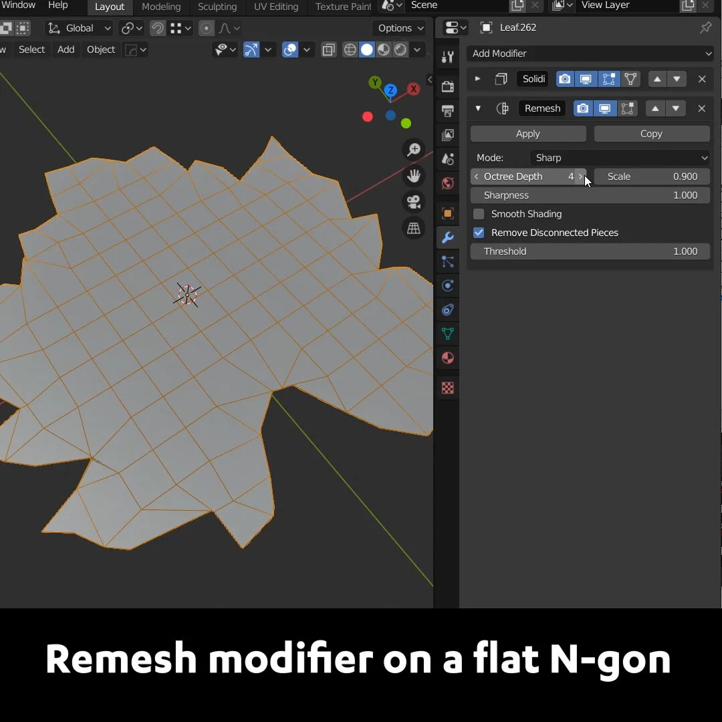Toggle Remesh edit mode visibility
This screenshot has width=722, height=722.
point(627,109)
